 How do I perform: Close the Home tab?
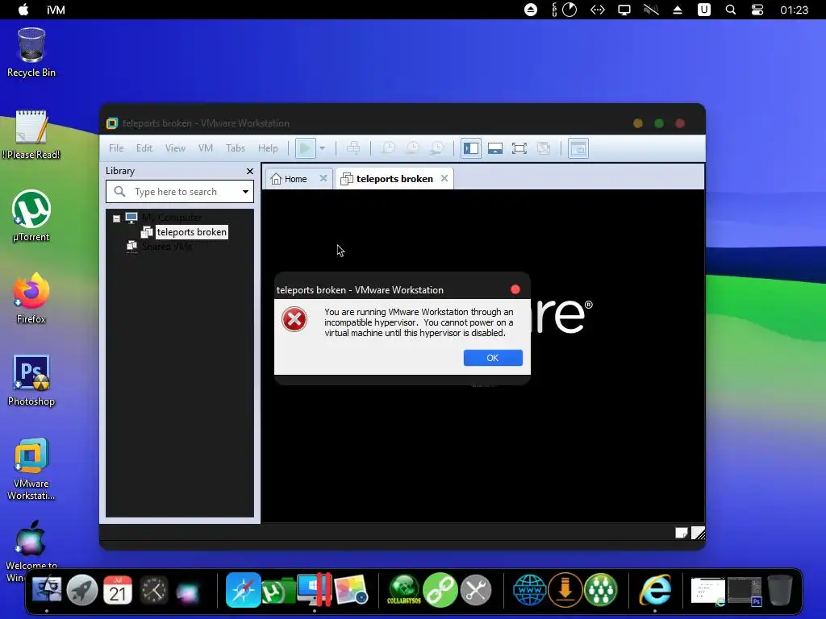(323, 178)
